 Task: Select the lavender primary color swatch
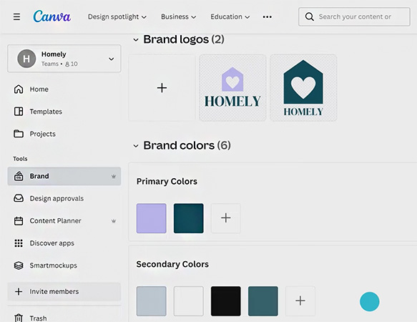pyautogui.click(x=152, y=218)
